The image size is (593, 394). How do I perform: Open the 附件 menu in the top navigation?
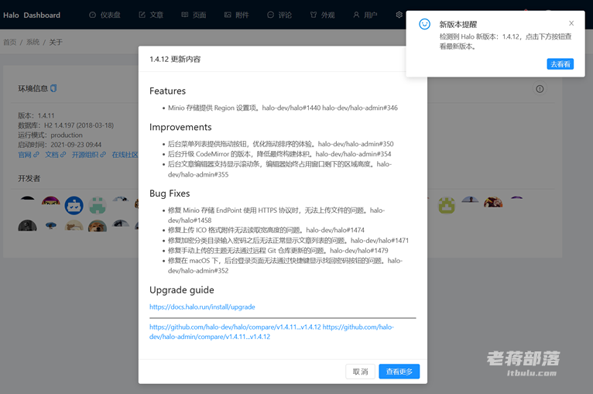coord(236,15)
